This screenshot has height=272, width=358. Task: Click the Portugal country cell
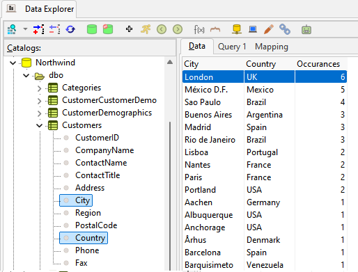(270, 152)
